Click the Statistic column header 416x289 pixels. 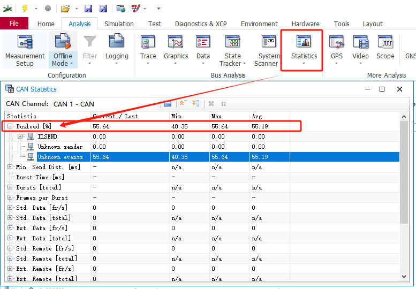pyautogui.click(x=48, y=116)
